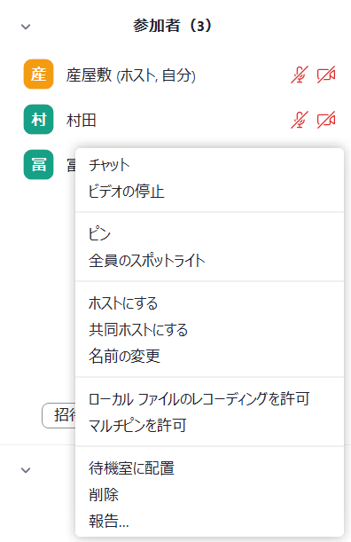Viewport: 351px width, 542px height.
Task: Click the disabled camera icon for 村田
Action: (x=326, y=120)
